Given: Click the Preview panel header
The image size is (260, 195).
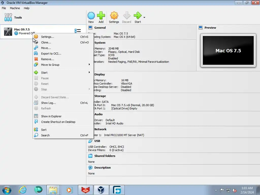Looking at the screenshot, I should (x=210, y=28).
